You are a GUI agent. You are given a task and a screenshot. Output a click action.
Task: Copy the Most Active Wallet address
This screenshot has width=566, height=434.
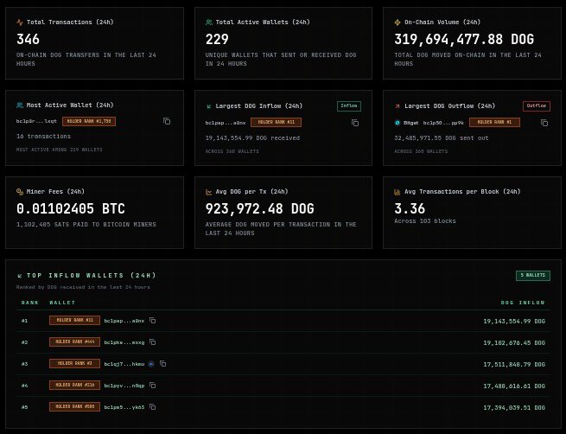(166, 122)
